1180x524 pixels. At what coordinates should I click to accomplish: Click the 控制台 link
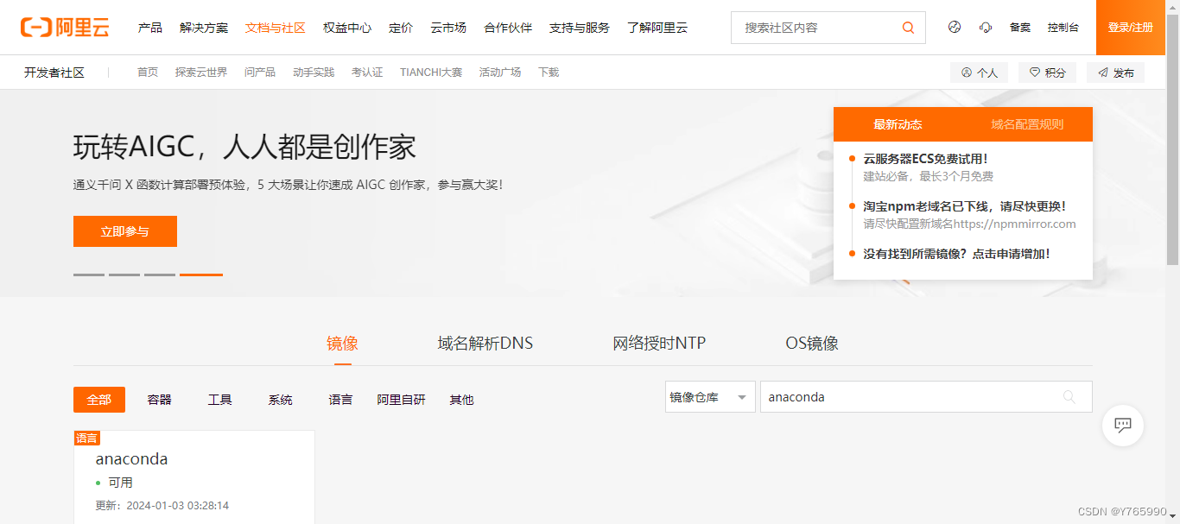[x=1063, y=28]
